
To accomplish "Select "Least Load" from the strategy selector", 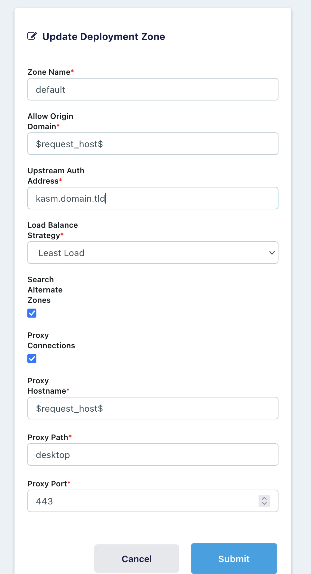I will (x=153, y=253).
